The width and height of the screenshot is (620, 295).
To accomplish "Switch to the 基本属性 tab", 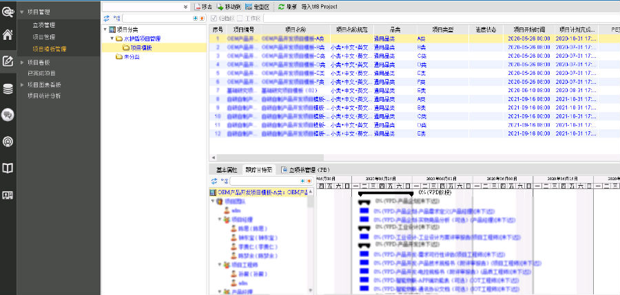I will pyautogui.click(x=227, y=169).
